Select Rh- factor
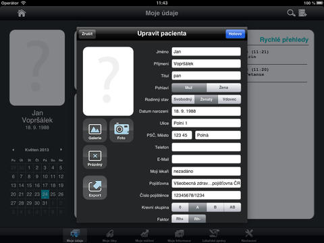Image resolution: width=324 pixels, height=243 pixels. point(197,219)
